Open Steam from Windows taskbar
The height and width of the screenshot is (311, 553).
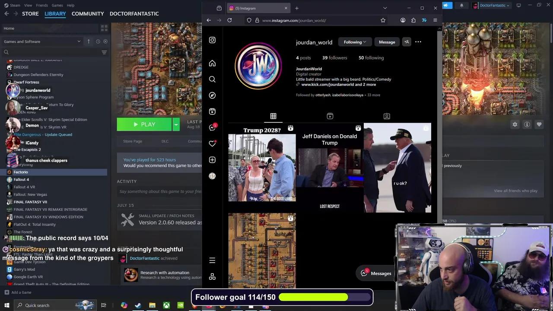point(138,305)
